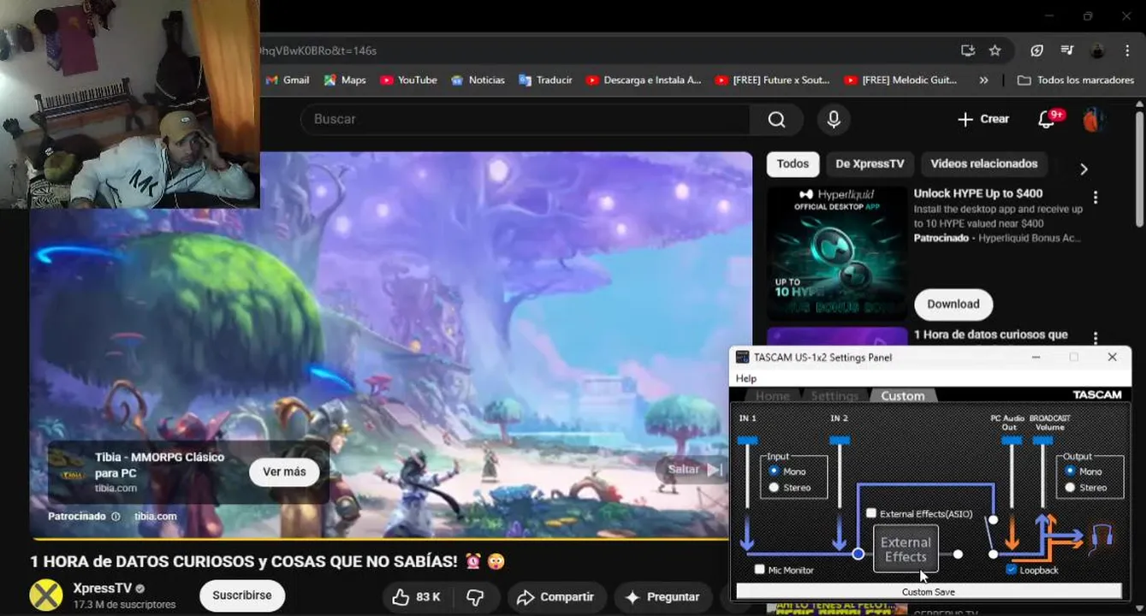Select the Videos relacionados filter chip
Screen dimensions: 1146x616
pyautogui.click(x=983, y=164)
